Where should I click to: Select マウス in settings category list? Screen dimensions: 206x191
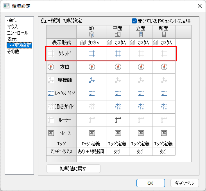coord(13,27)
